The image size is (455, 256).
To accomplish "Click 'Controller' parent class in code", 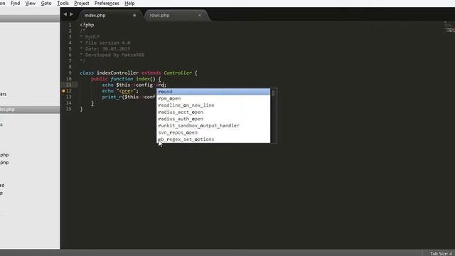I will [x=178, y=73].
